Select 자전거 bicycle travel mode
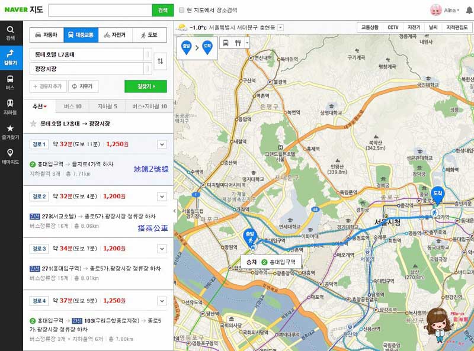Screen dimensions: 474x351 pos(115,35)
